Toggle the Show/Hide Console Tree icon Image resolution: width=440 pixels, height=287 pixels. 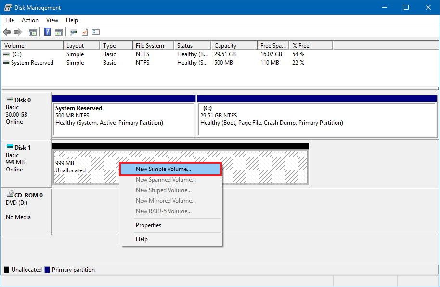[x=32, y=32]
